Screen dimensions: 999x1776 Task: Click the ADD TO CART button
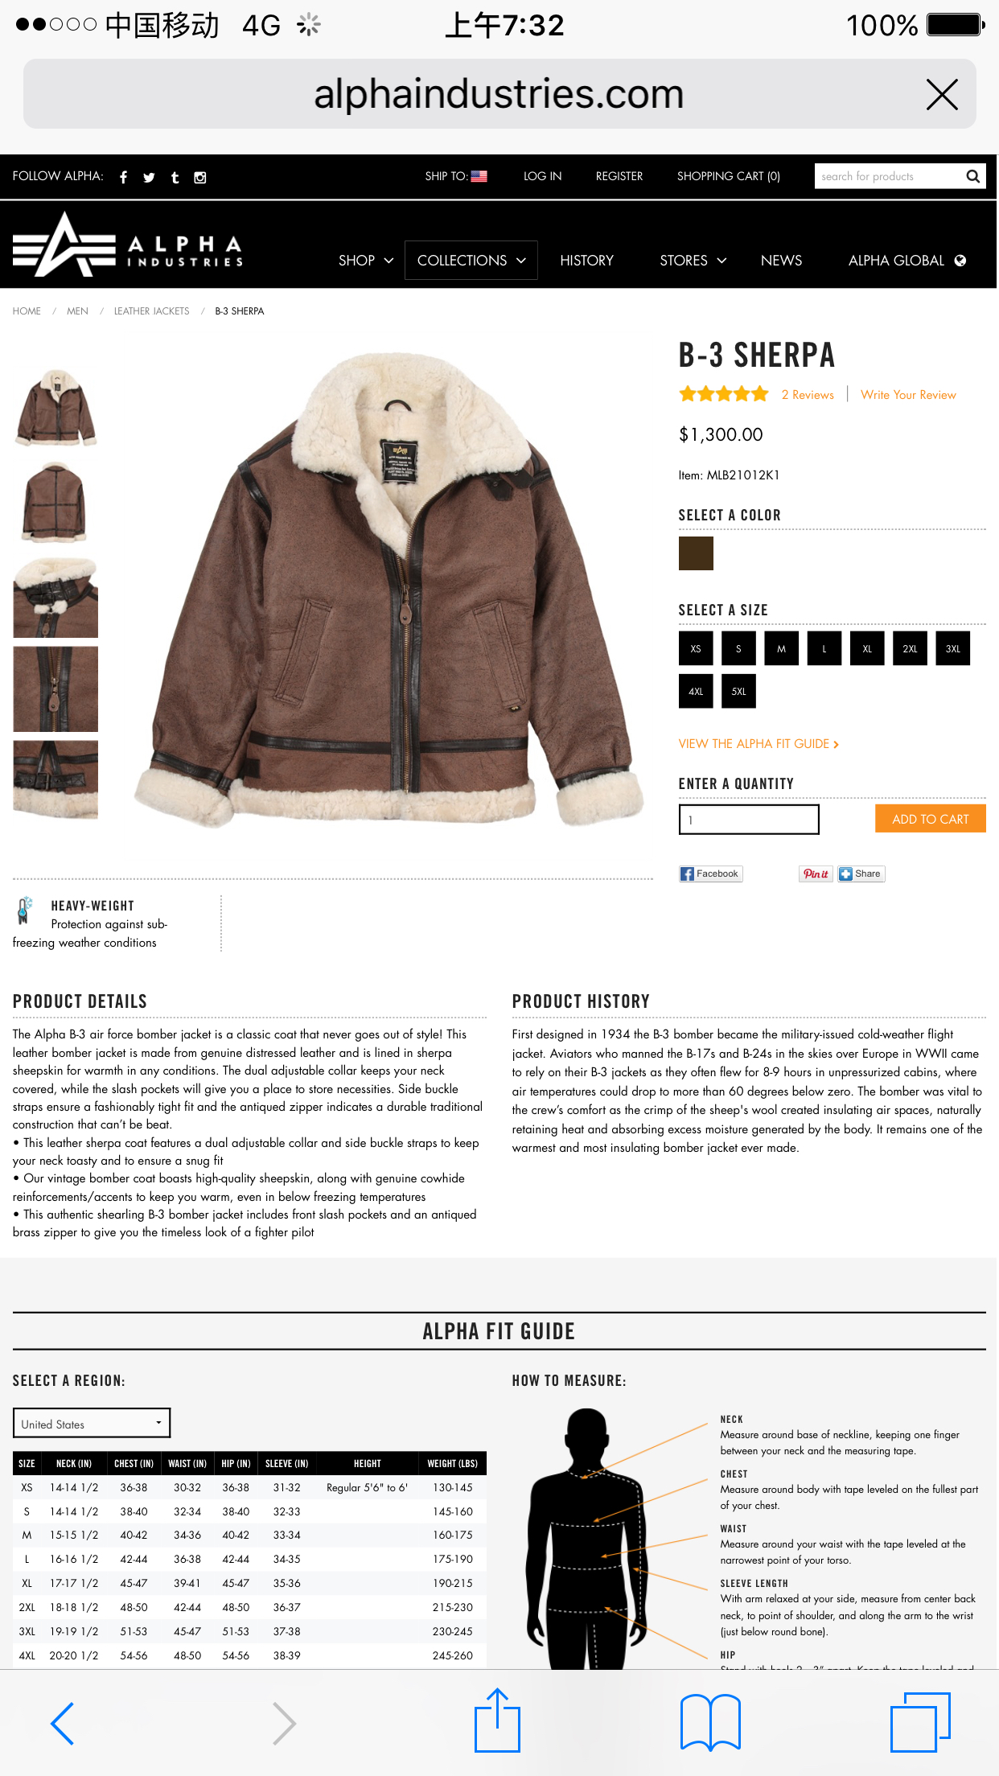click(931, 819)
